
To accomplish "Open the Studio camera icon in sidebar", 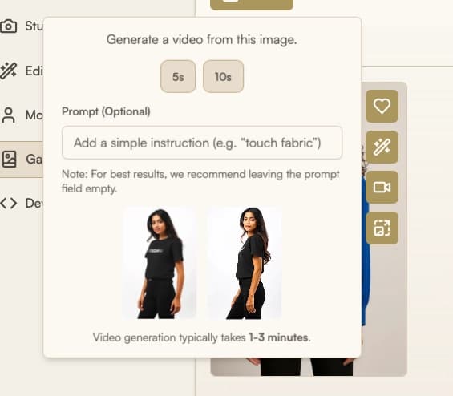I will point(8,26).
